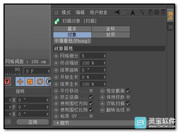Toggle the 翻转法线 checkbox
The height and width of the screenshot is (133, 179).
pyautogui.click(x=128, y=110)
